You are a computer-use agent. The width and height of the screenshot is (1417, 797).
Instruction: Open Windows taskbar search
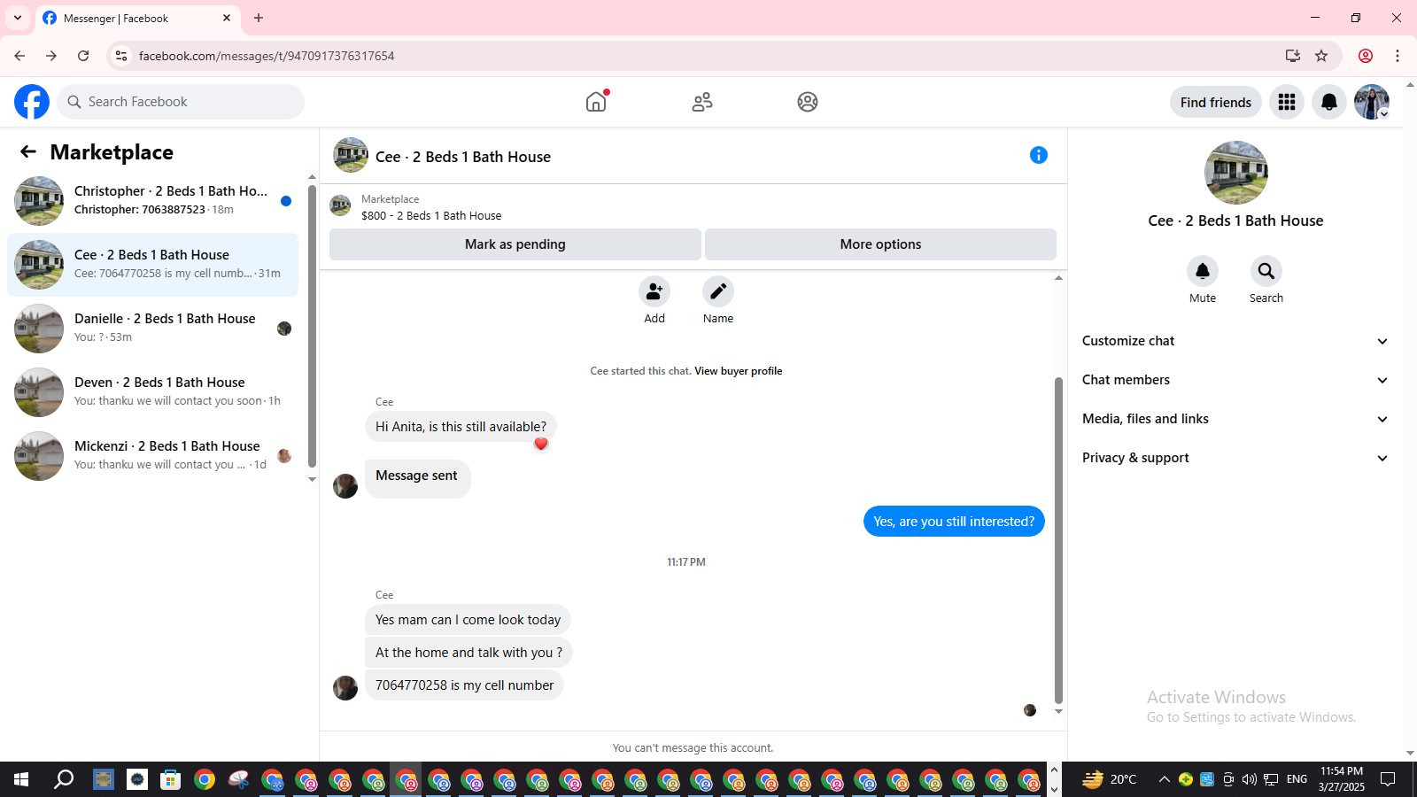coord(64,779)
